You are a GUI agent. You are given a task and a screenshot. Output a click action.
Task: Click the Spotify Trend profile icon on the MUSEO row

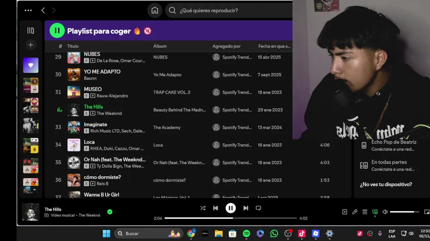tap(216, 92)
